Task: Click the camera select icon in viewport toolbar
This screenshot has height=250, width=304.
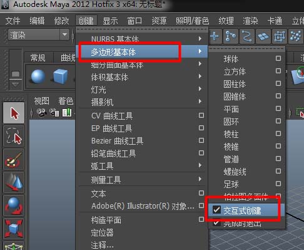Action: pos(41,113)
